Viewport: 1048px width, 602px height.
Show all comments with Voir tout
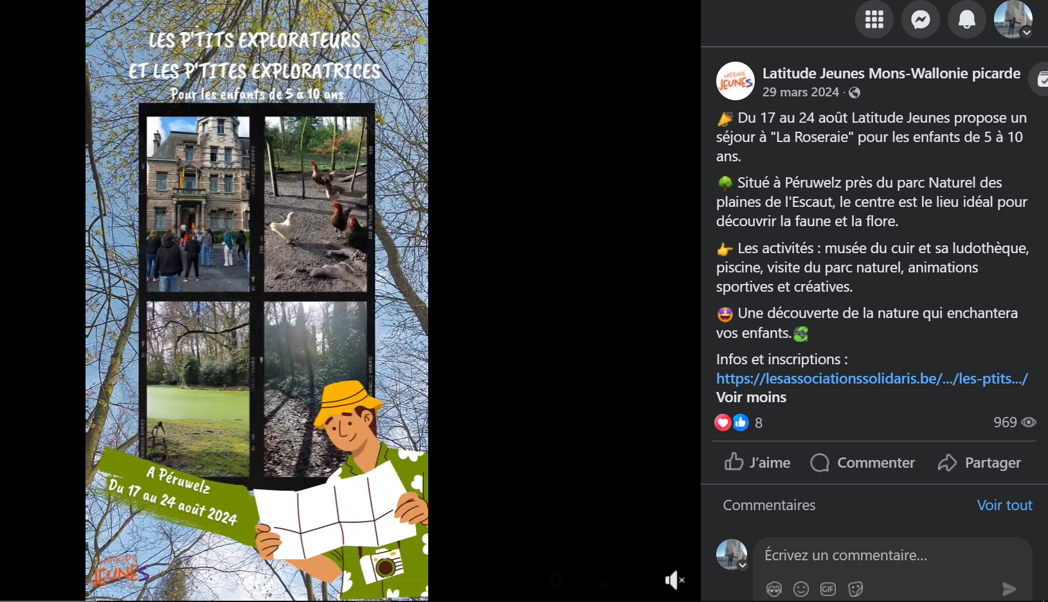1004,505
